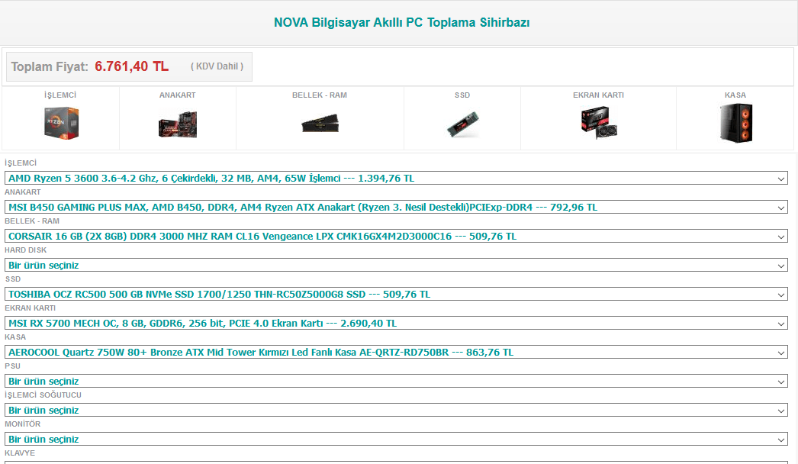The image size is (798, 464).
Task: Click the total price 6.761,40 TL
Action: [x=131, y=66]
